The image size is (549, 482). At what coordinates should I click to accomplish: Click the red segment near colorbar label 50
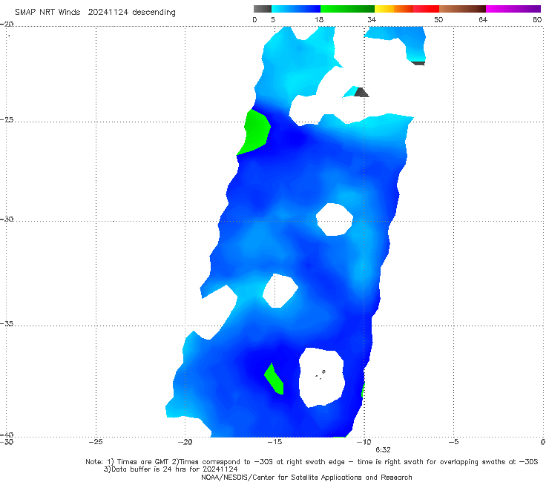(426, 9)
